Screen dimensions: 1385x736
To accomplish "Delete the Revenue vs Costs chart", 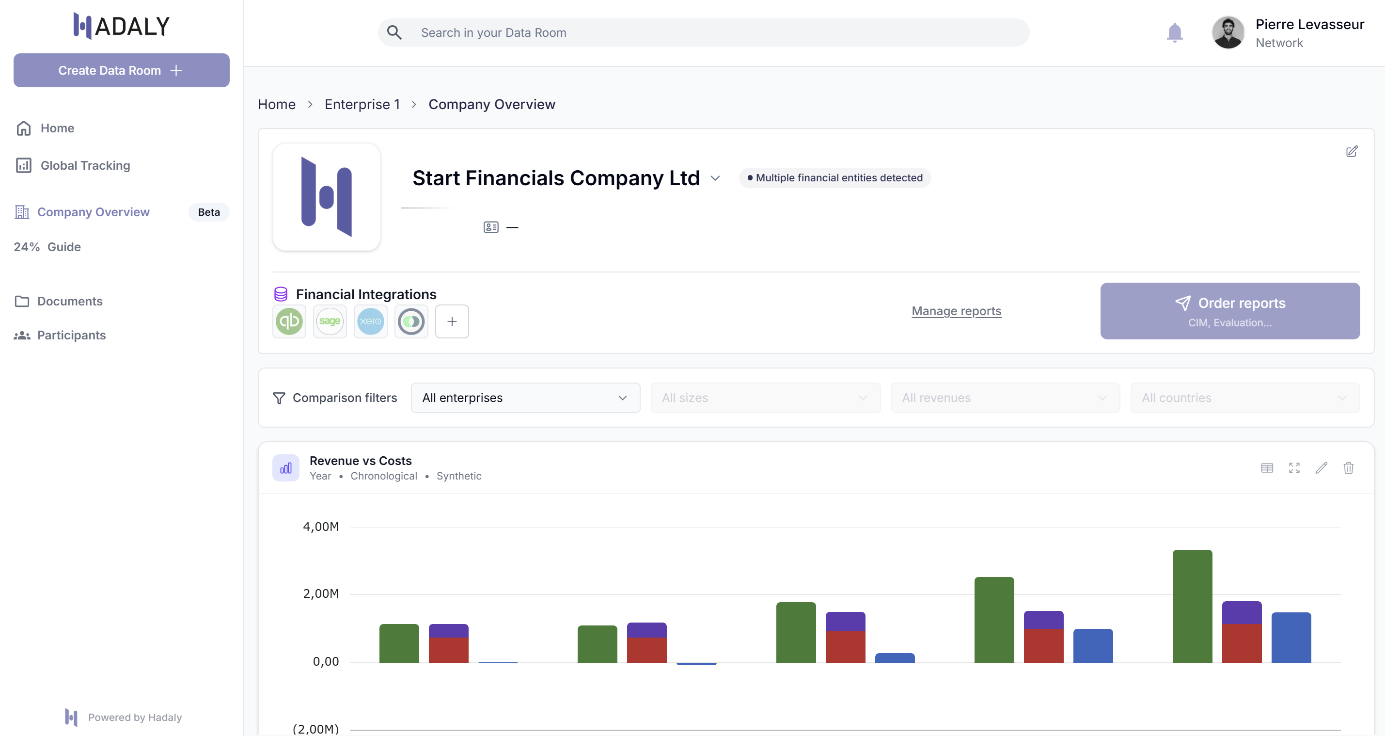I will click(1349, 467).
